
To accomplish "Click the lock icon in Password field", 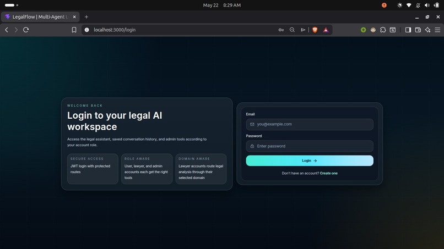I will pos(252,146).
